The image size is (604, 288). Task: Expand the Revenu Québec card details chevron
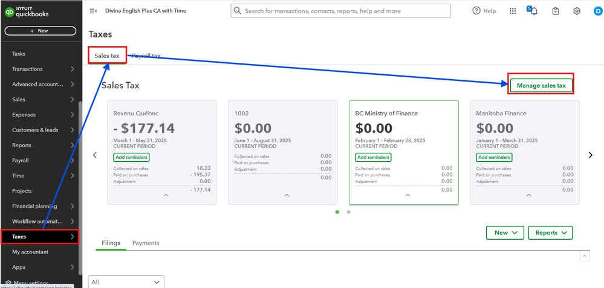pos(166,195)
